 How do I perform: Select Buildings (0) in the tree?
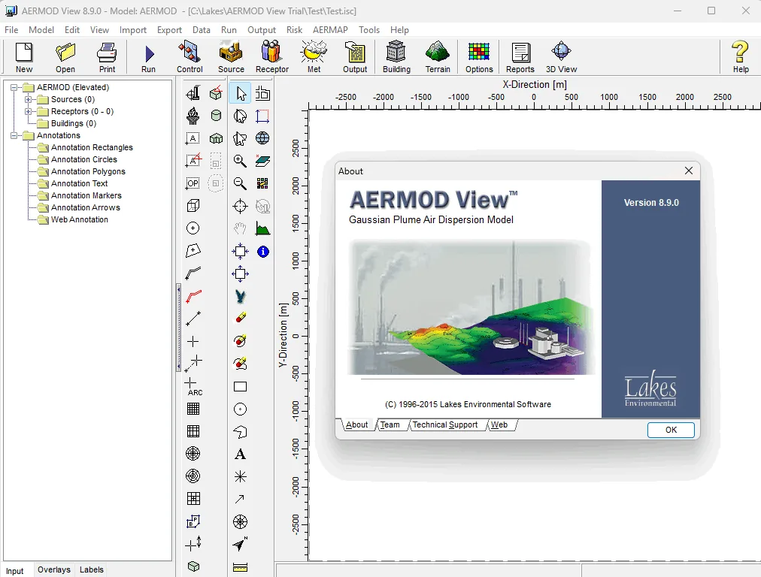[73, 124]
